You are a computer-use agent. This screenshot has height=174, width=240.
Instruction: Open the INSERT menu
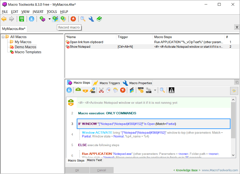(x=38, y=12)
